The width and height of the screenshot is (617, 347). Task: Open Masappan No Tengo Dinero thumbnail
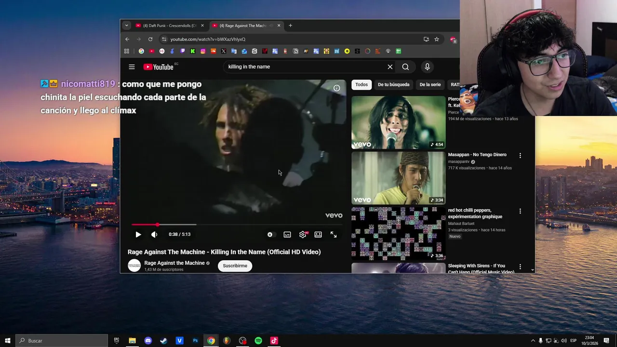click(399, 178)
